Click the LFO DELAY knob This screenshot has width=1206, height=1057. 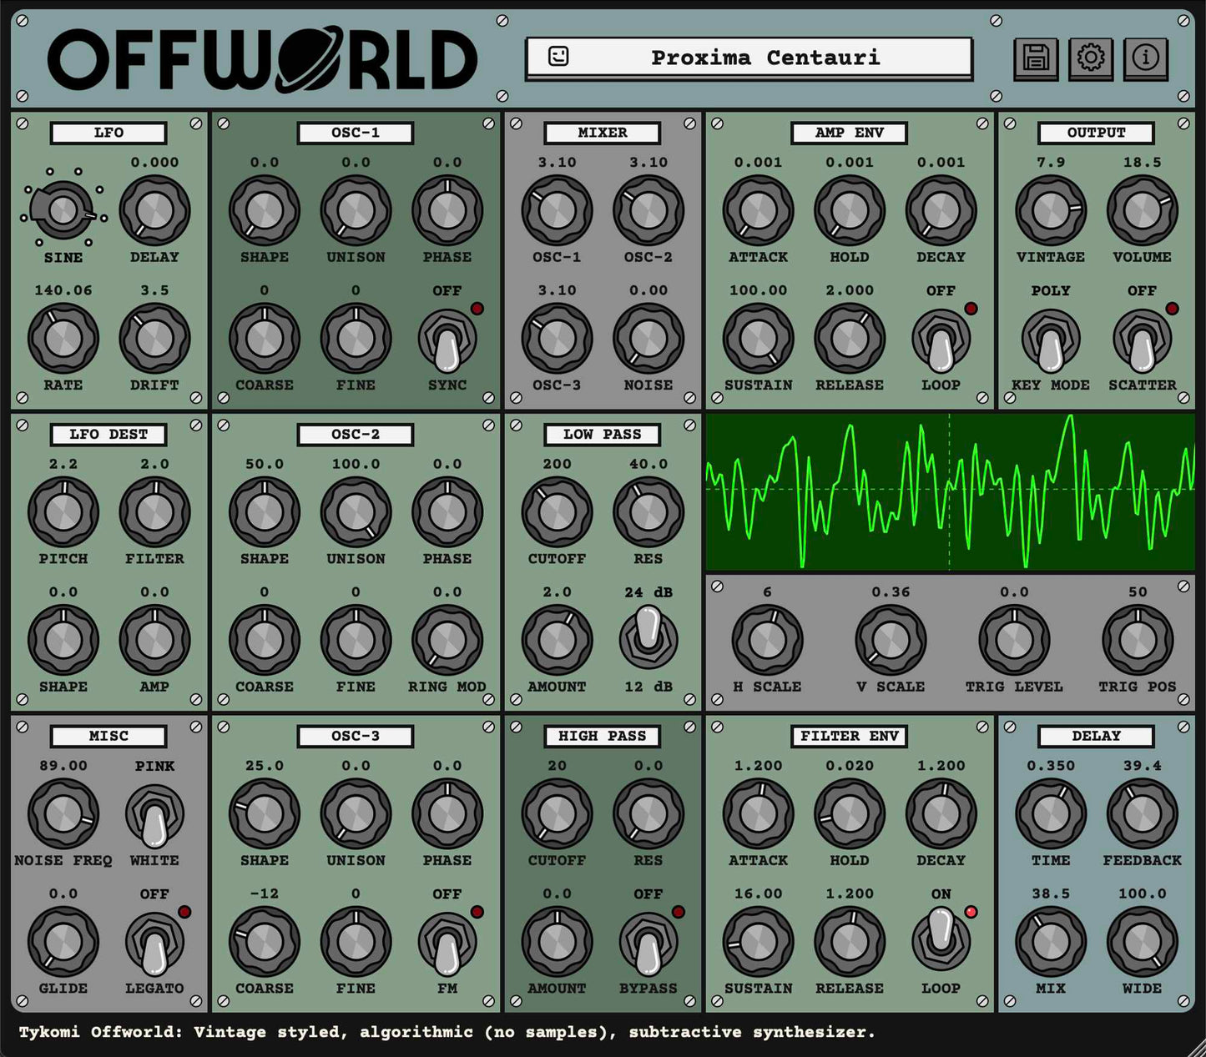tap(154, 210)
